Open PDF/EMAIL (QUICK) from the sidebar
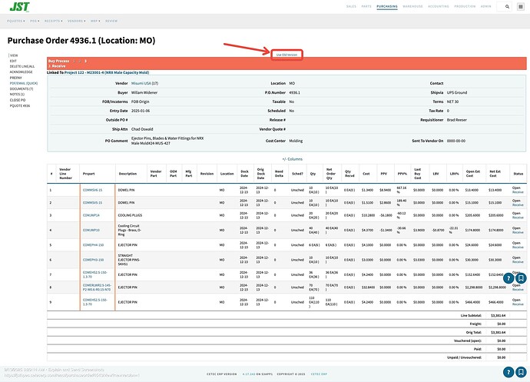The width and height of the screenshot is (530, 382). click(24, 83)
